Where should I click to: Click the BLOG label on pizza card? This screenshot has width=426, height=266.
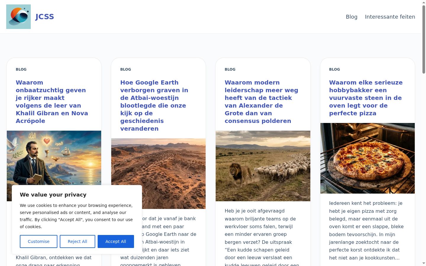(334, 69)
